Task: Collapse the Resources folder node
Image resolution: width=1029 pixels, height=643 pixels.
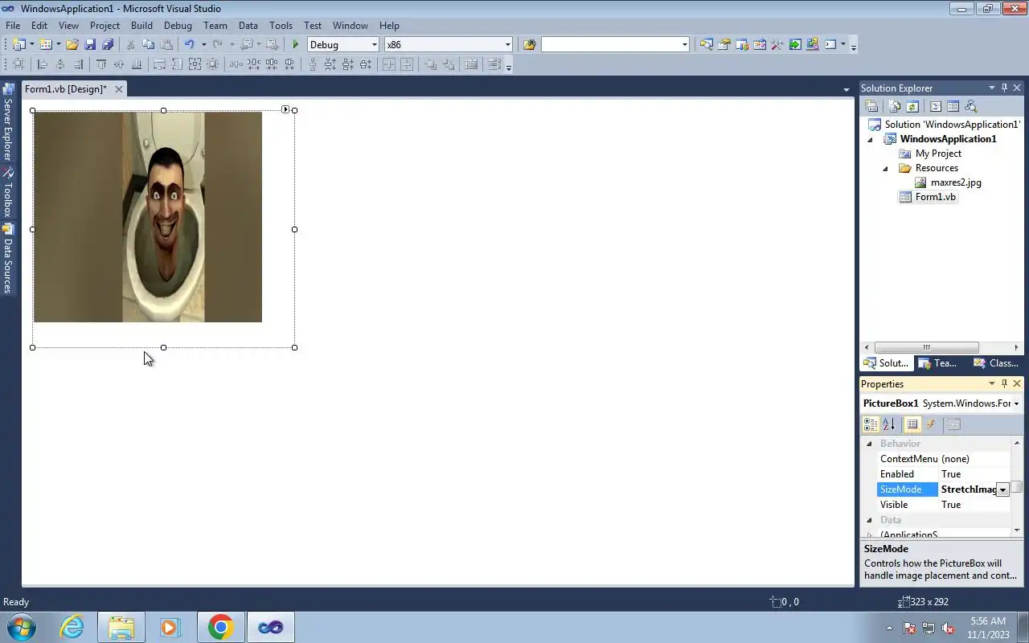Action: click(x=886, y=168)
